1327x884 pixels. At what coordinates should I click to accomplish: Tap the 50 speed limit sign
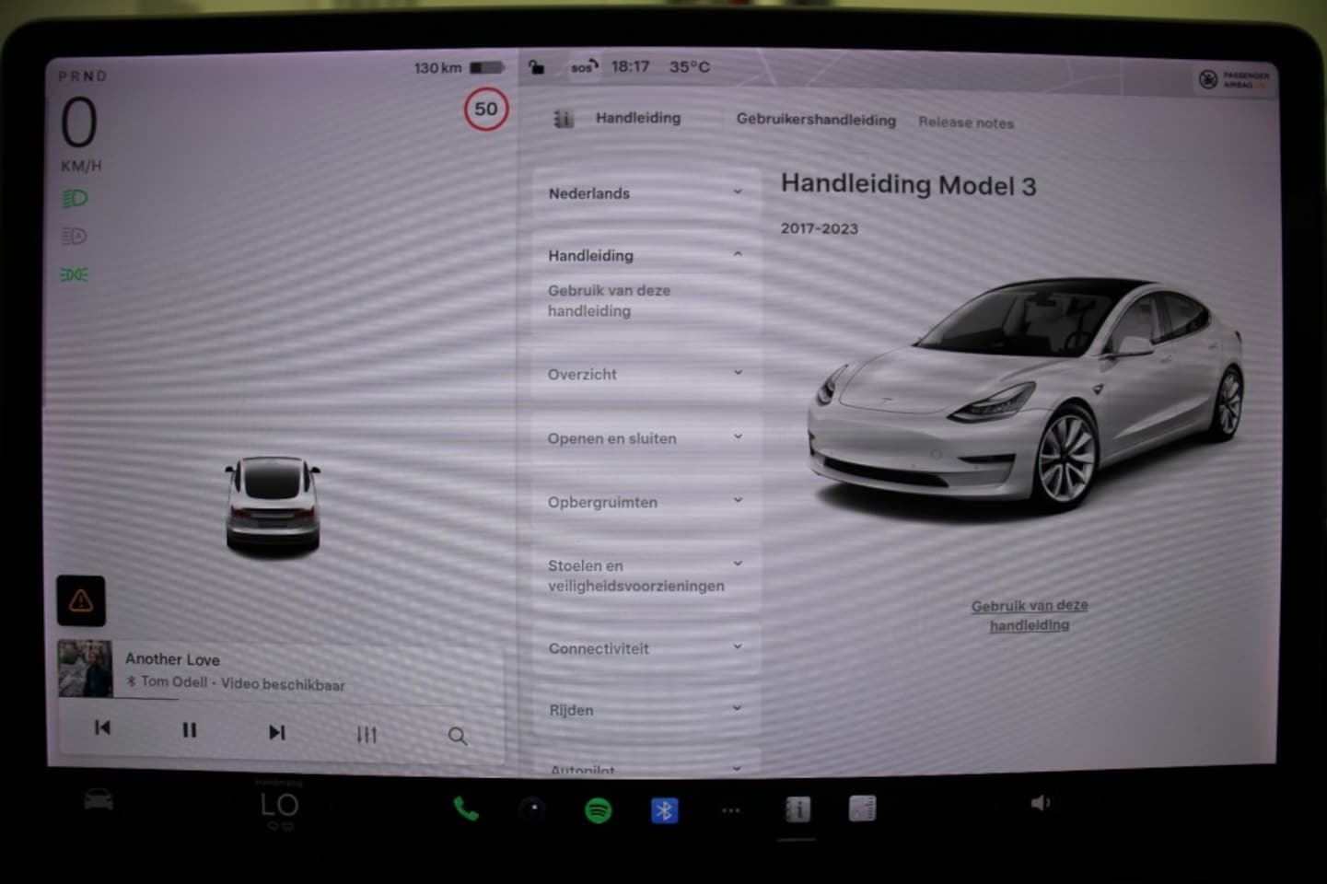coord(486,109)
